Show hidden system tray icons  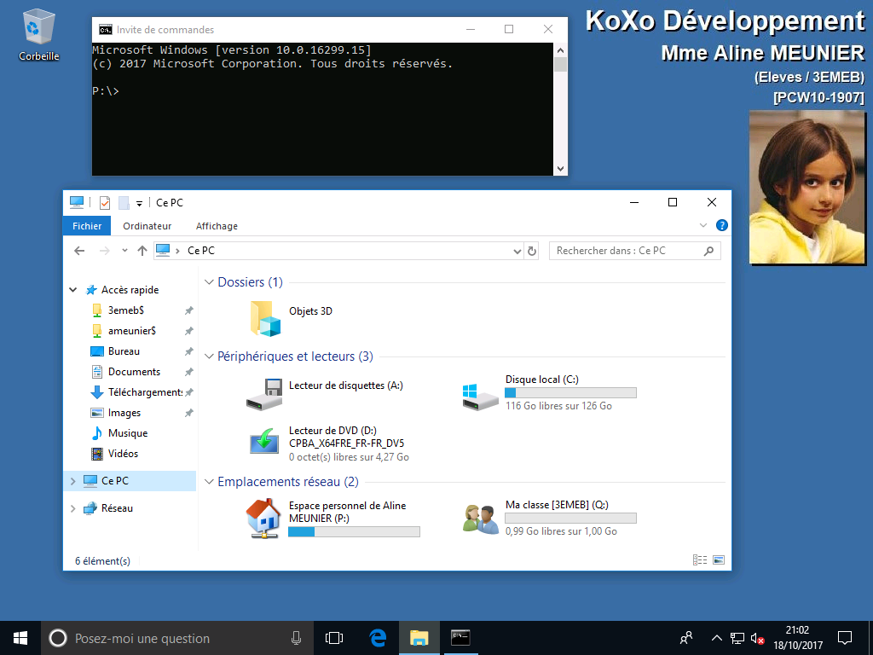click(x=716, y=638)
